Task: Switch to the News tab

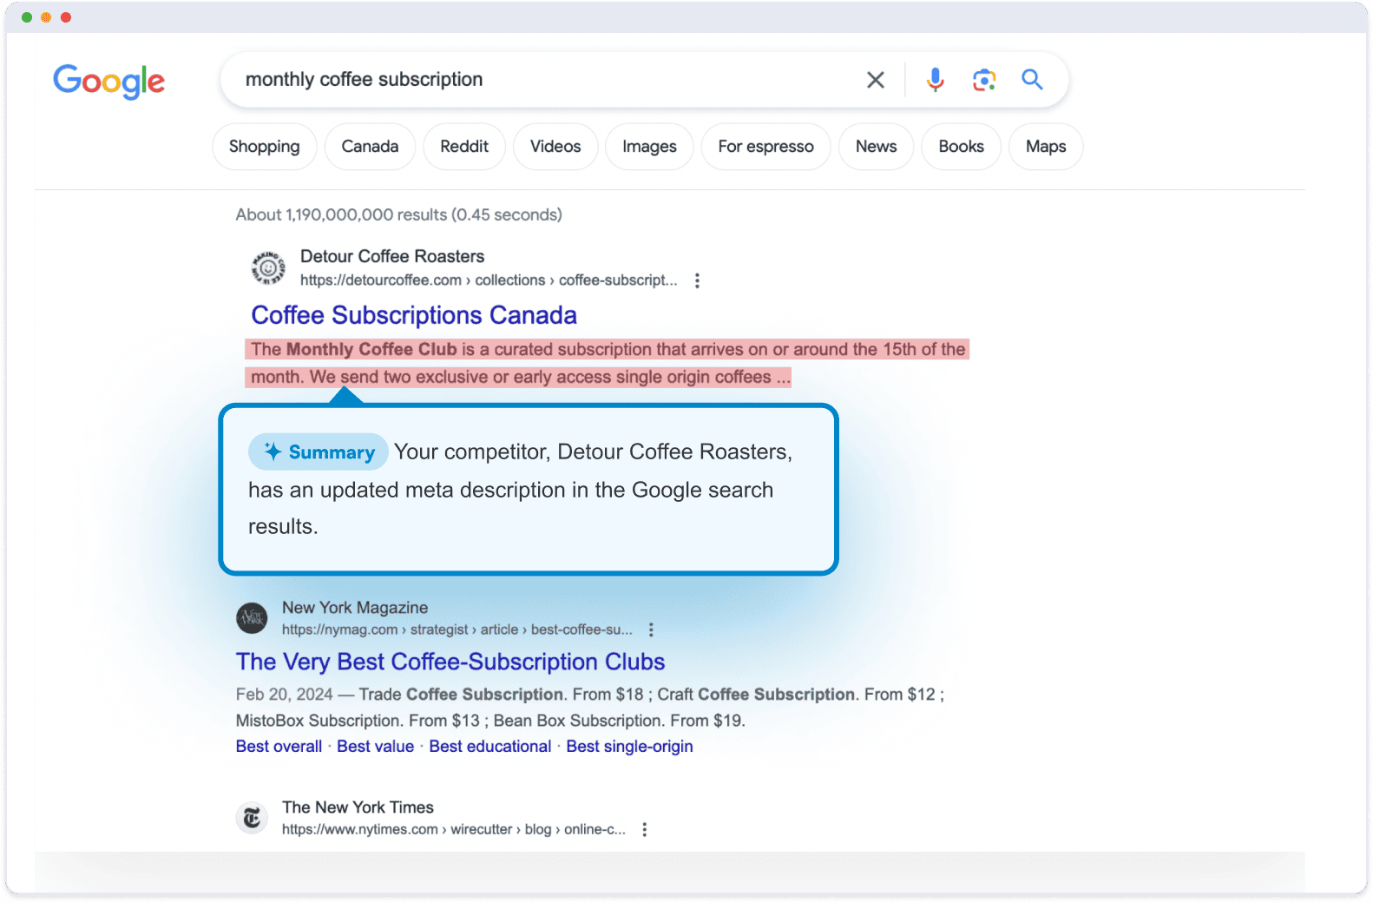Action: click(x=876, y=147)
